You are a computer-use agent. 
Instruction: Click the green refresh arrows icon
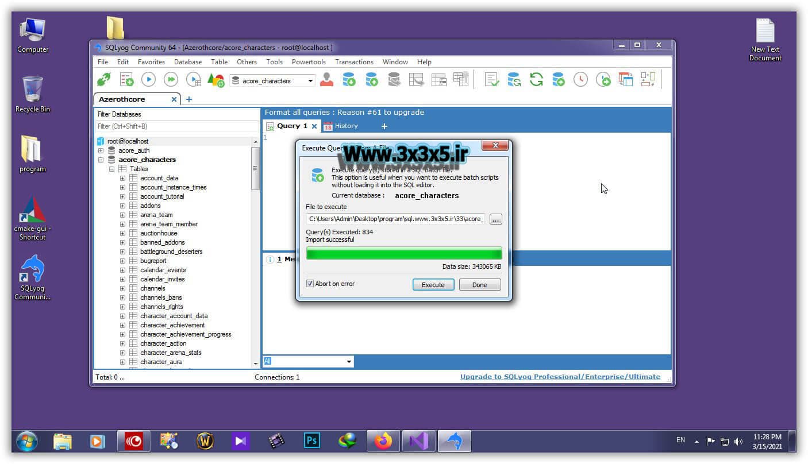pos(537,80)
